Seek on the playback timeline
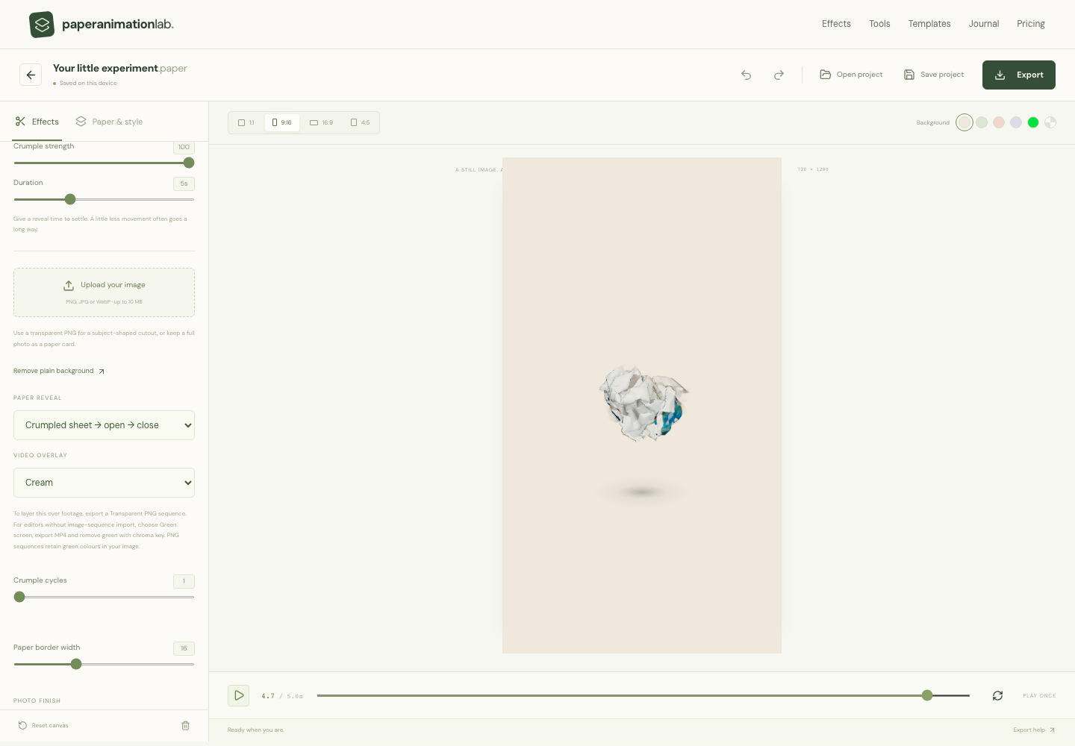Screen dimensions: 1075x746 pos(644,695)
